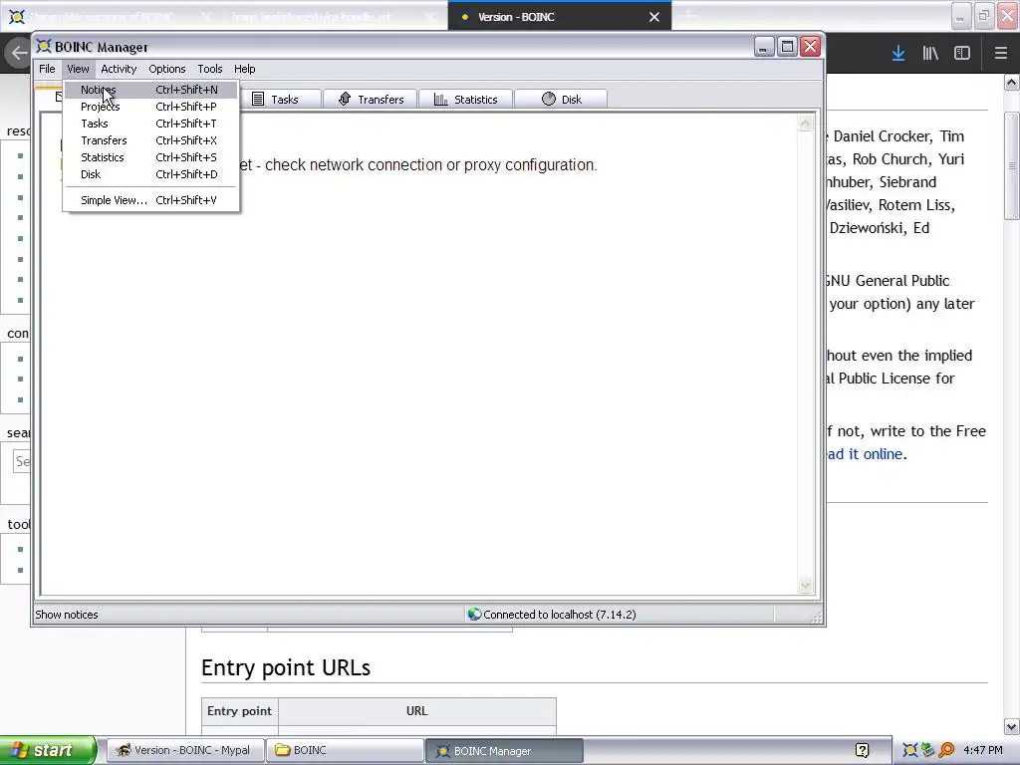Screen dimensions: 1020x765
Task: Click the 4:47 PM system clock
Action: [x=983, y=750]
